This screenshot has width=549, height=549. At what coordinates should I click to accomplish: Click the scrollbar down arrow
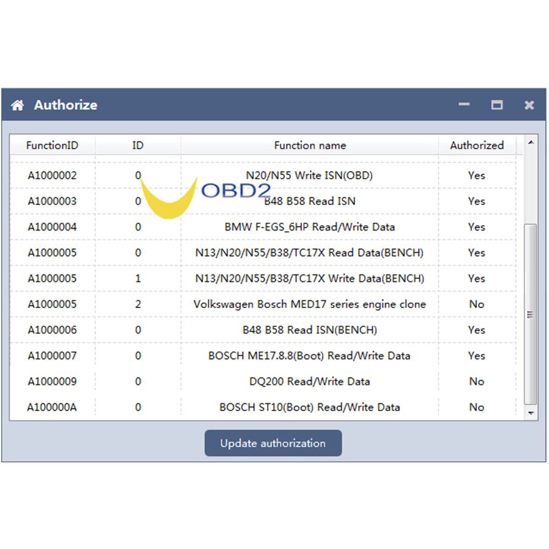coord(531,413)
